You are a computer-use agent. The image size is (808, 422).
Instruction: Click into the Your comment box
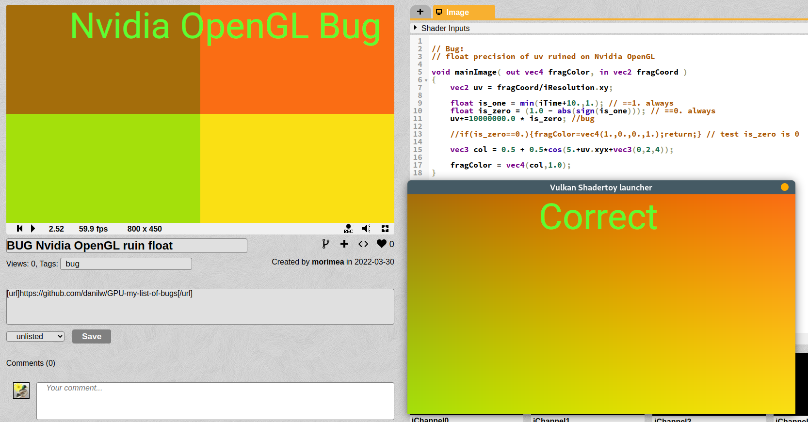click(215, 401)
